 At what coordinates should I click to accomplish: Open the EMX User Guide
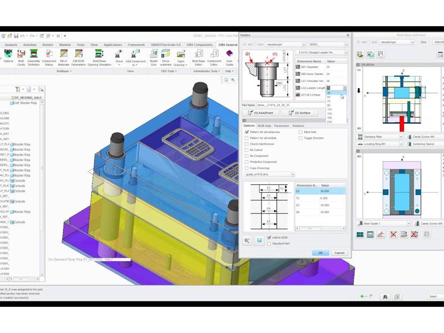pos(229,56)
